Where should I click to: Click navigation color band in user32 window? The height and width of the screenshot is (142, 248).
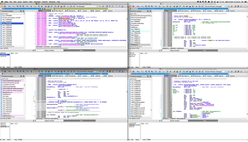coord(179,74)
